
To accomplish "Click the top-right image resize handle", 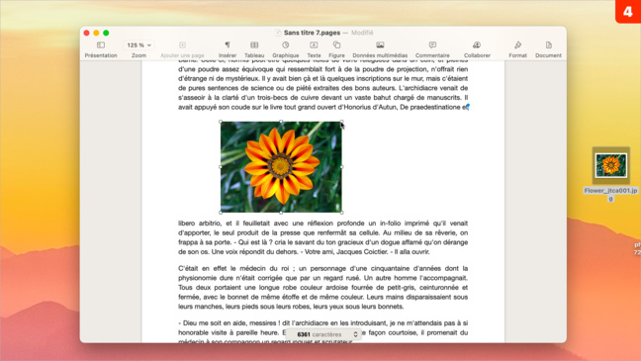I will [341, 122].
